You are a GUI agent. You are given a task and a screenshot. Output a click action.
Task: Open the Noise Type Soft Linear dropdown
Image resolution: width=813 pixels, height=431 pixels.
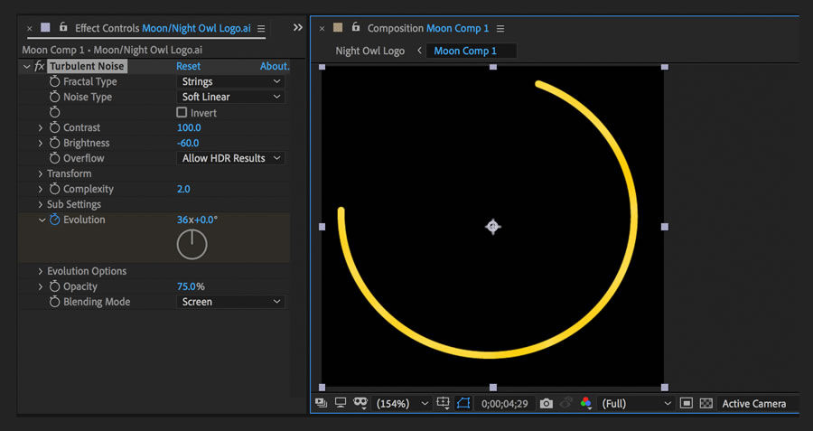pos(230,97)
